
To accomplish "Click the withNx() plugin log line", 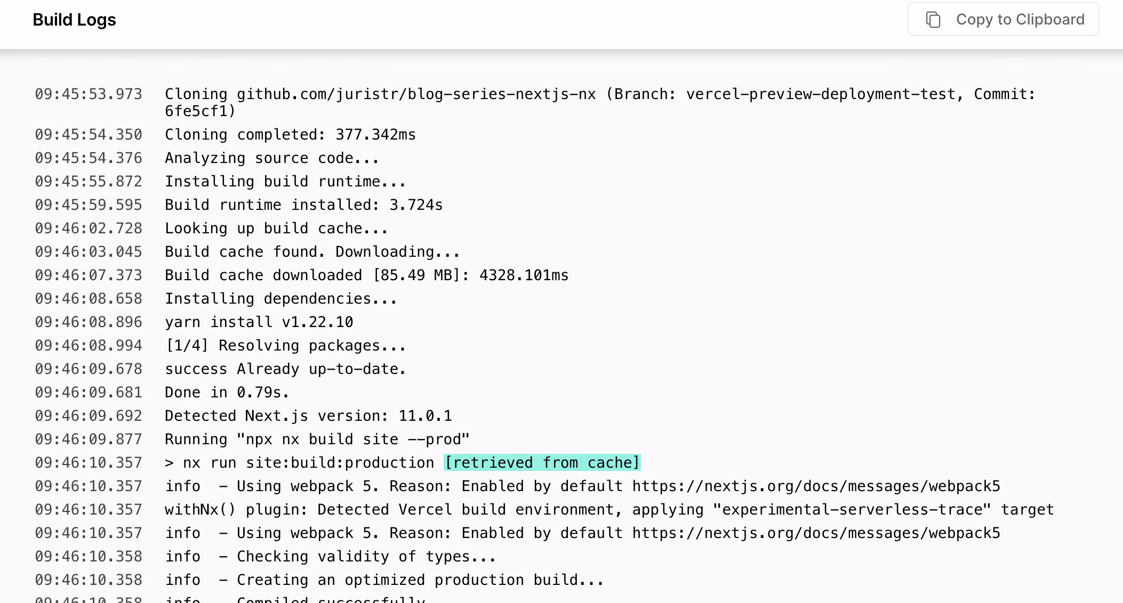I will [609, 509].
